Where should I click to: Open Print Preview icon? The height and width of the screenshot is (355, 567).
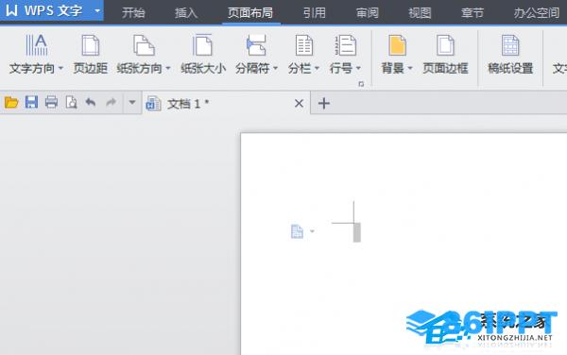71,103
